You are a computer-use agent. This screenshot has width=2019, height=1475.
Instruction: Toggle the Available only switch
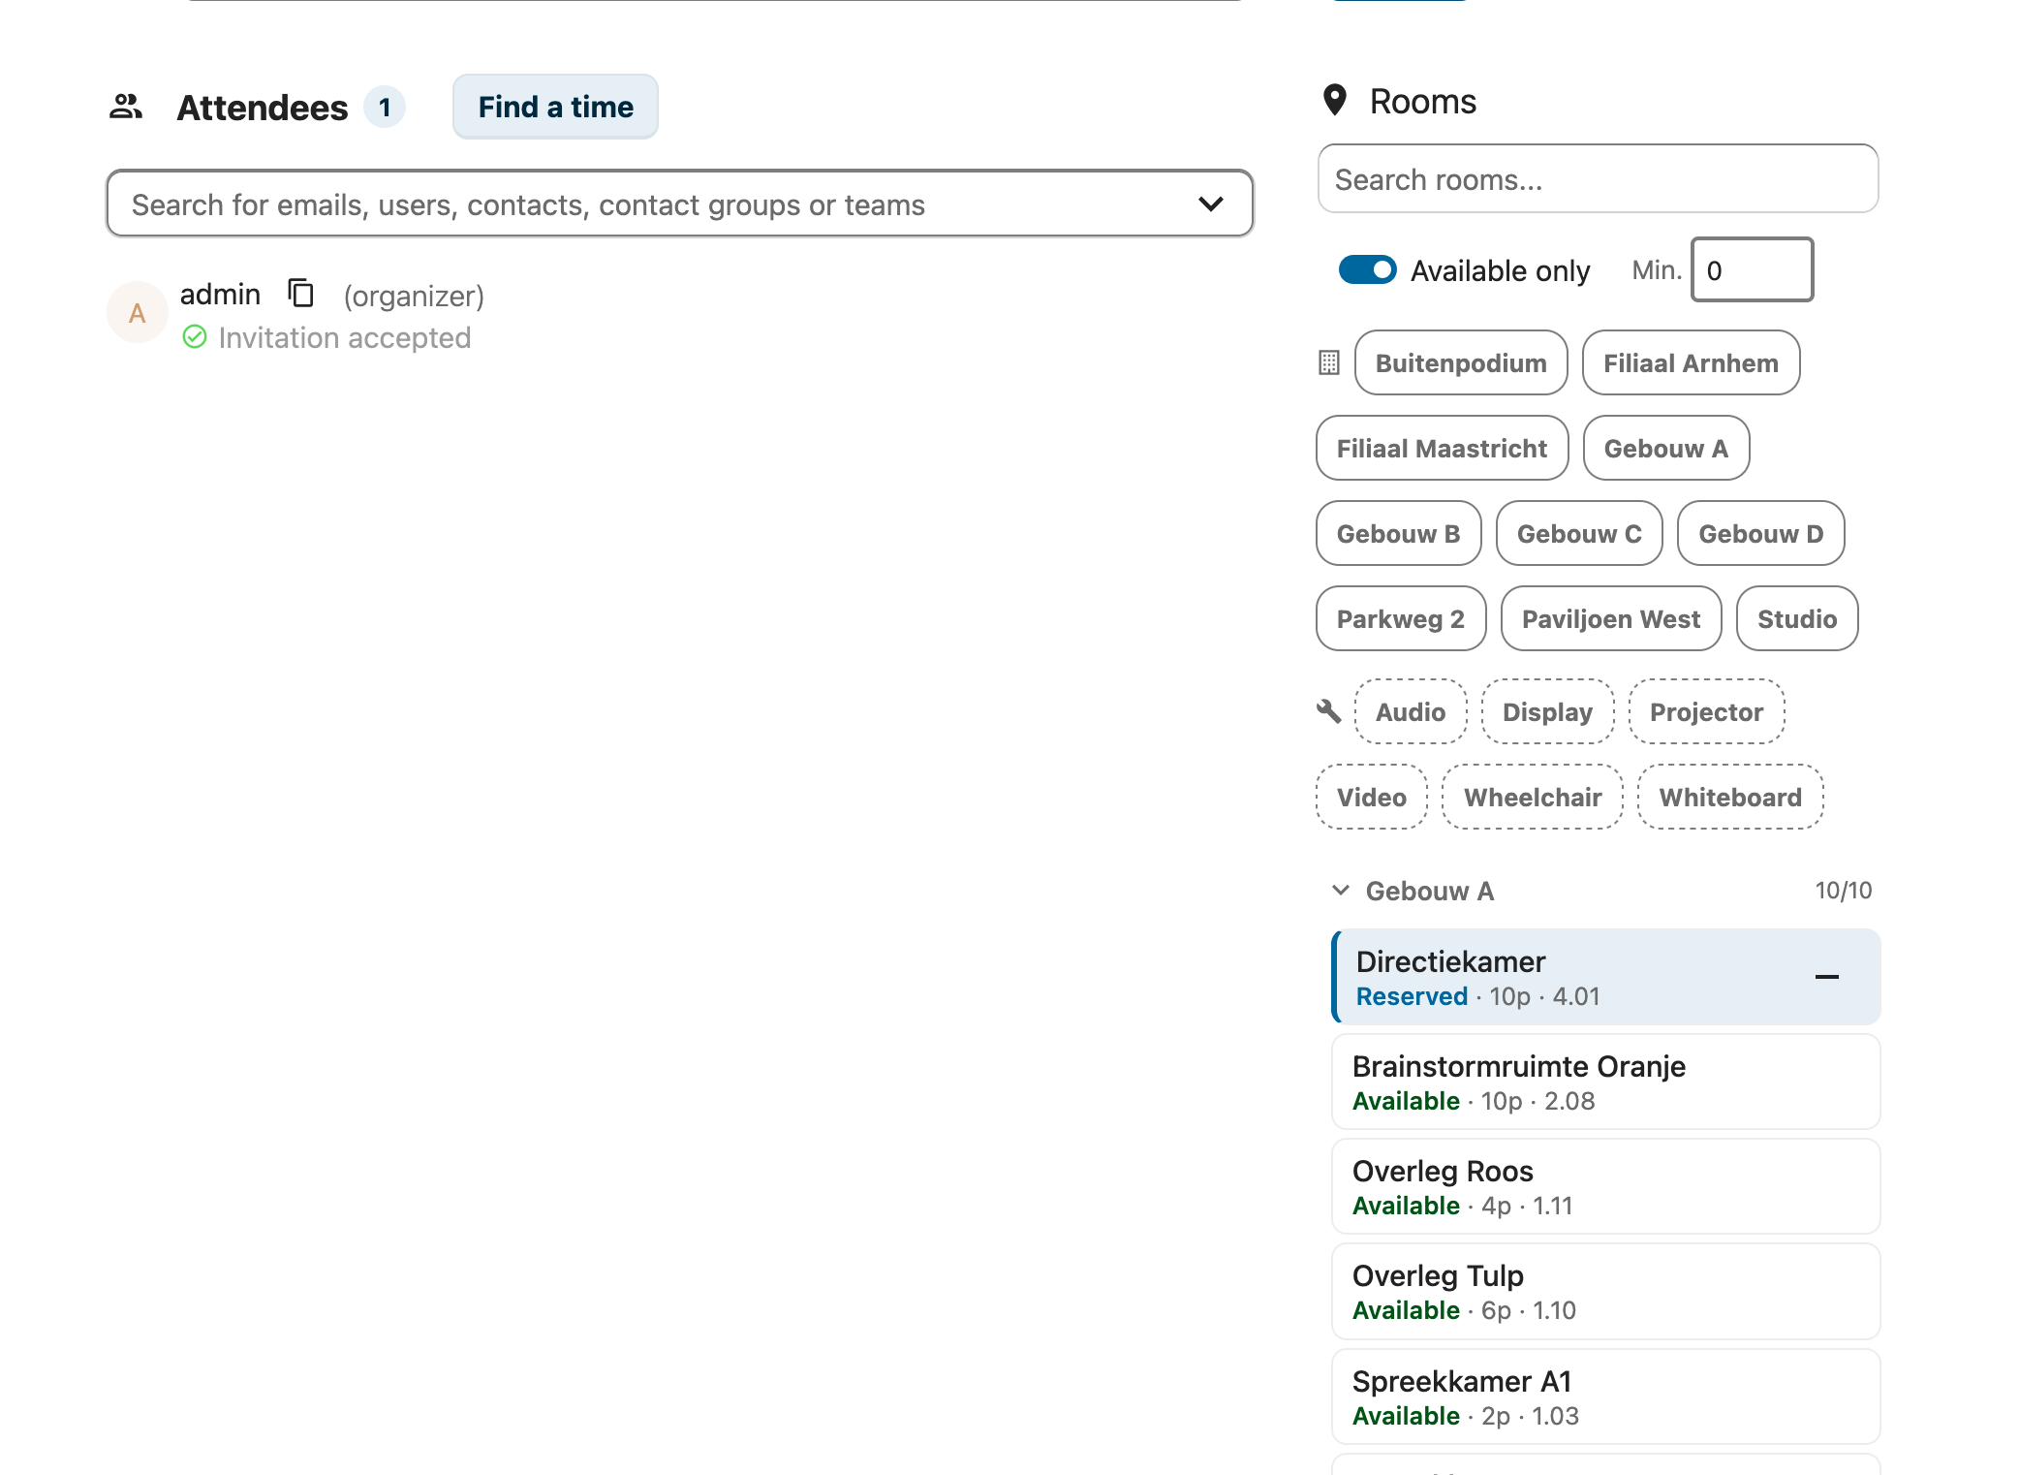[1367, 269]
